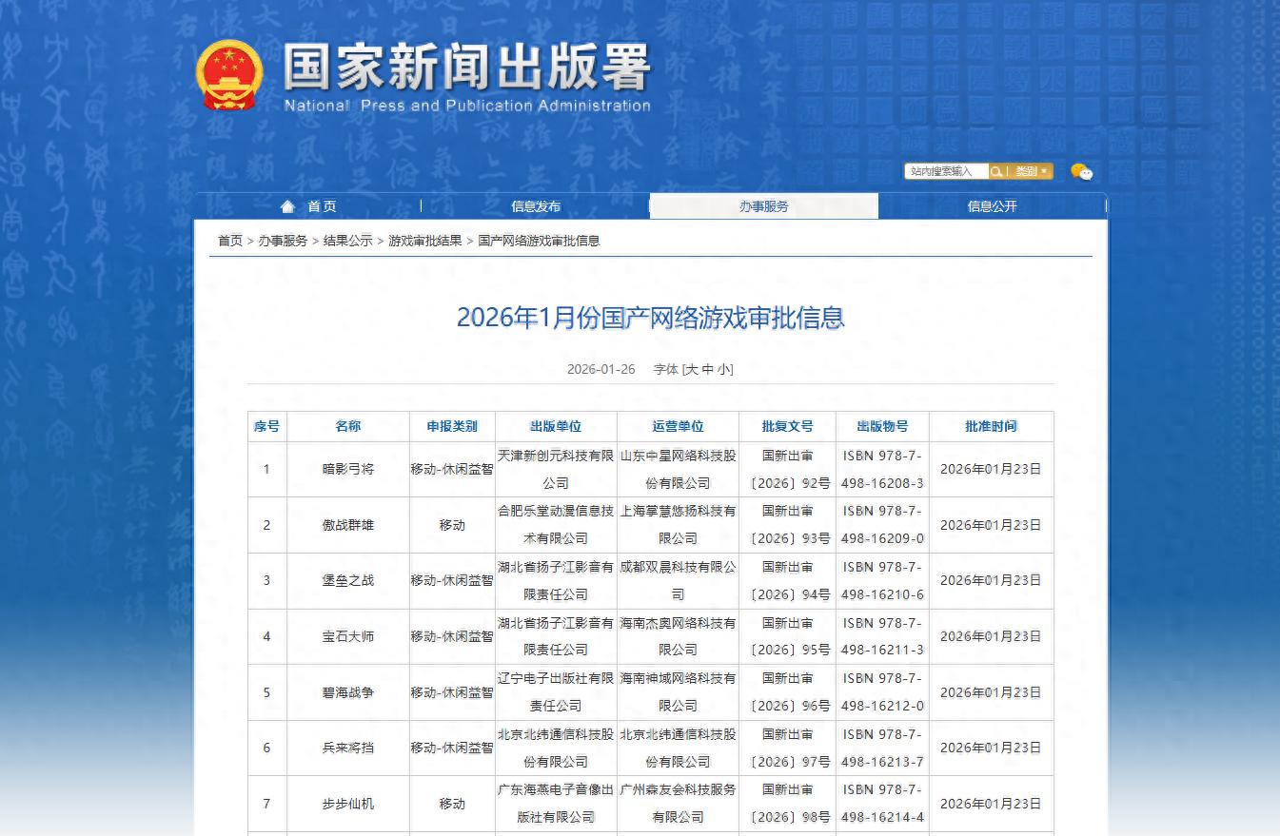This screenshot has height=836, width=1280.
Task: Select the 办事服务 navigation tab
Action: [x=763, y=205]
